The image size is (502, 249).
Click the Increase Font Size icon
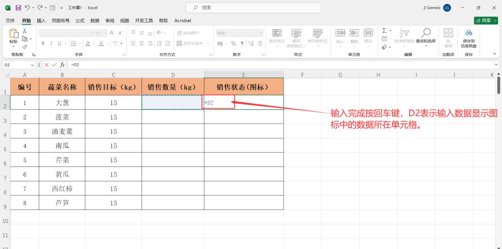pyautogui.click(x=112, y=33)
